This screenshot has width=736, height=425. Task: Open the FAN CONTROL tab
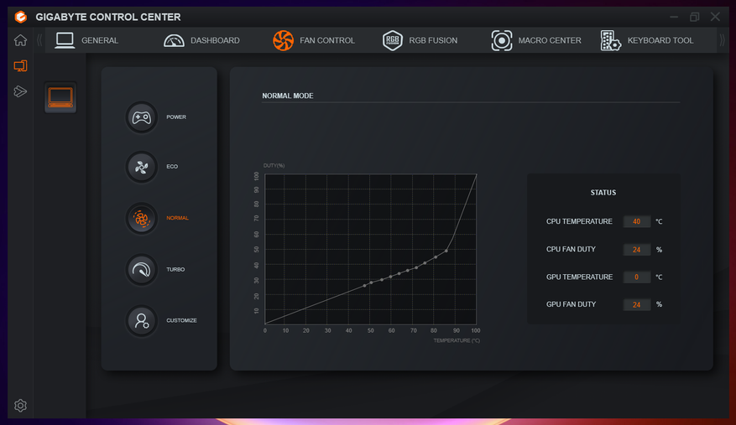pos(327,40)
